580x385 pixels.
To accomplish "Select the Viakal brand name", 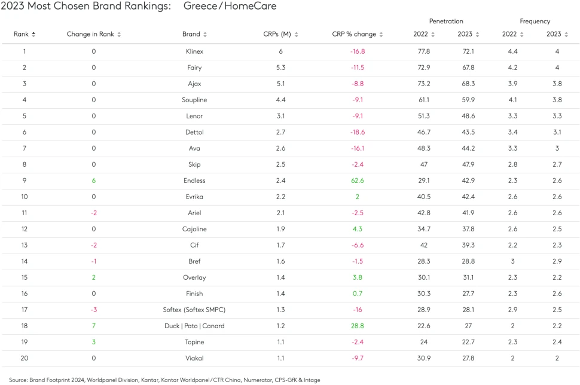I will 194,358.
